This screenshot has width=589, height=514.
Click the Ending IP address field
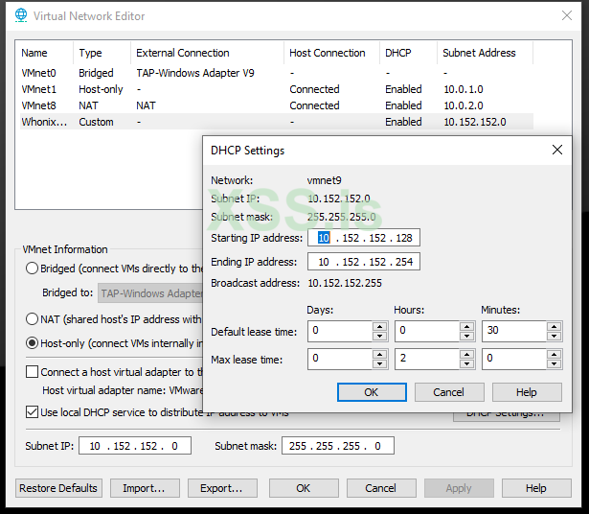364,262
